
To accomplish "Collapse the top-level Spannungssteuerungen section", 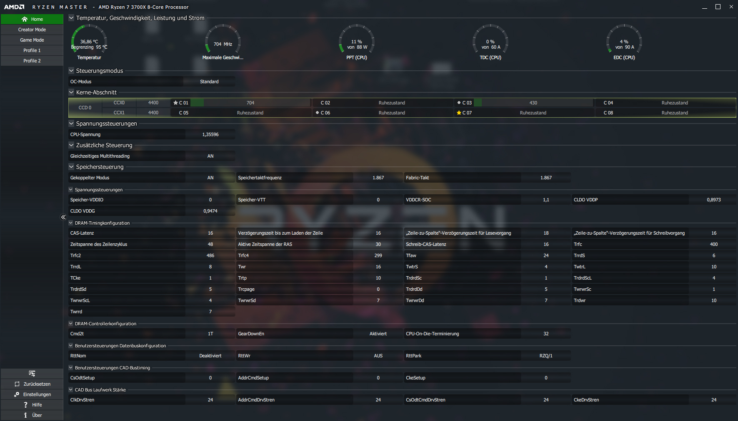I will (71, 124).
